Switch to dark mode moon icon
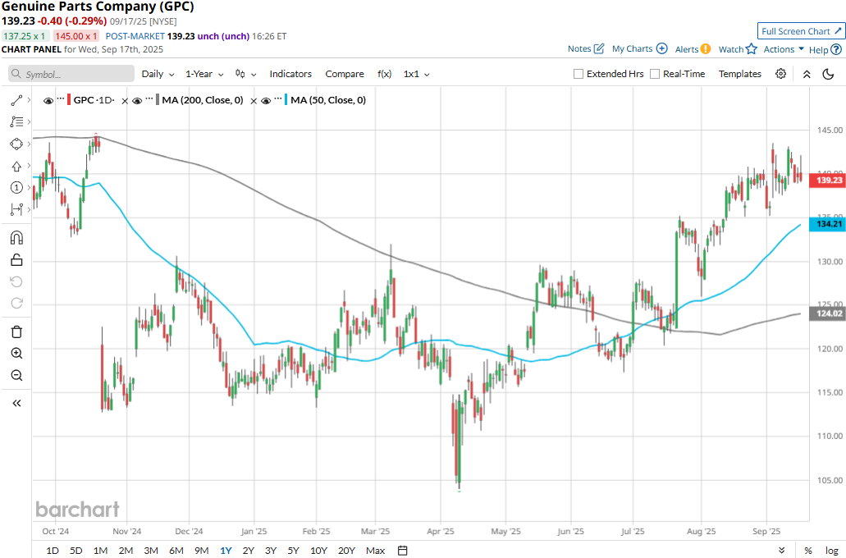 point(828,74)
